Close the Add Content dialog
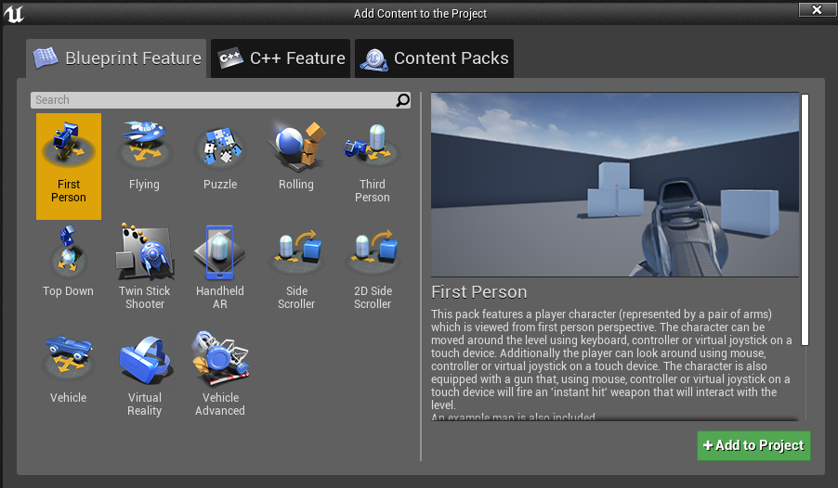This screenshot has width=838, height=488. (x=817, y=9)
